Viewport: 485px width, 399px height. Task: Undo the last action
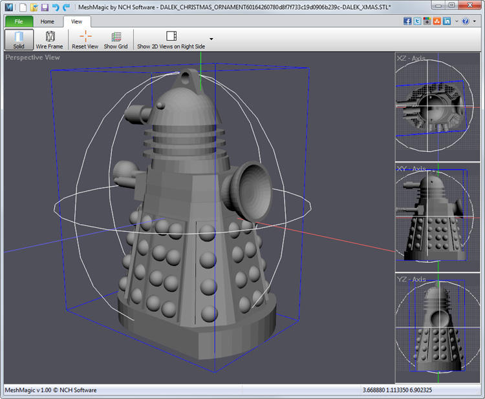(56, 7)
